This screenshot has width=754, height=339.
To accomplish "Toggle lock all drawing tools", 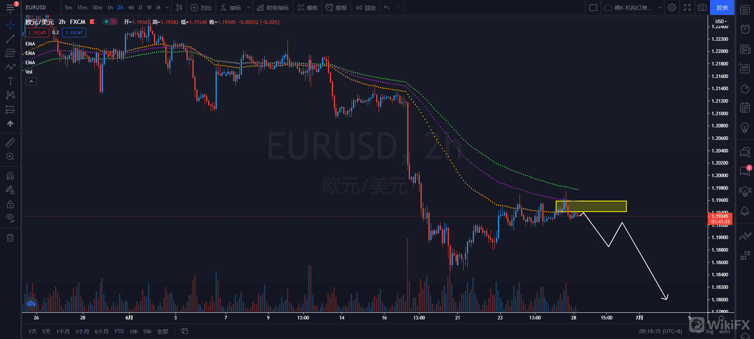I will click(10, 204).
